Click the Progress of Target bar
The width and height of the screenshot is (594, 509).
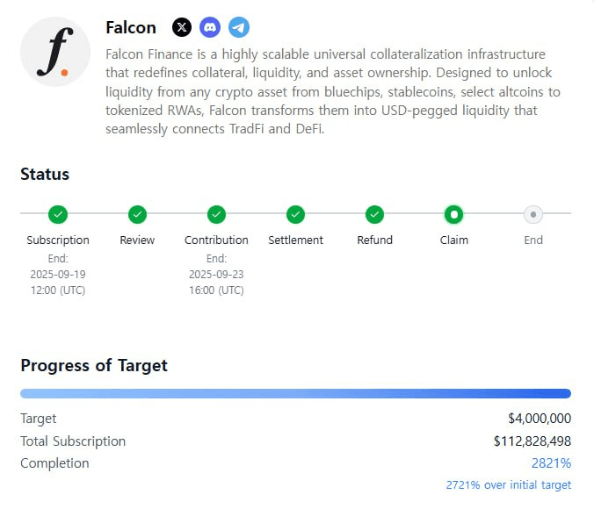click(x=295, y=393)
